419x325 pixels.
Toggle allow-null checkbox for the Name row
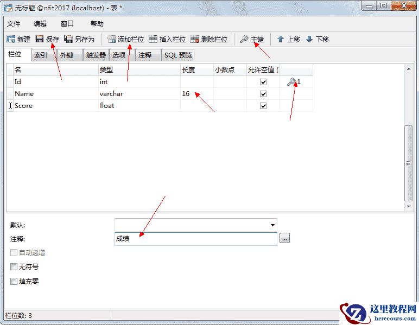pyautogui.click(x=263, y=94)
